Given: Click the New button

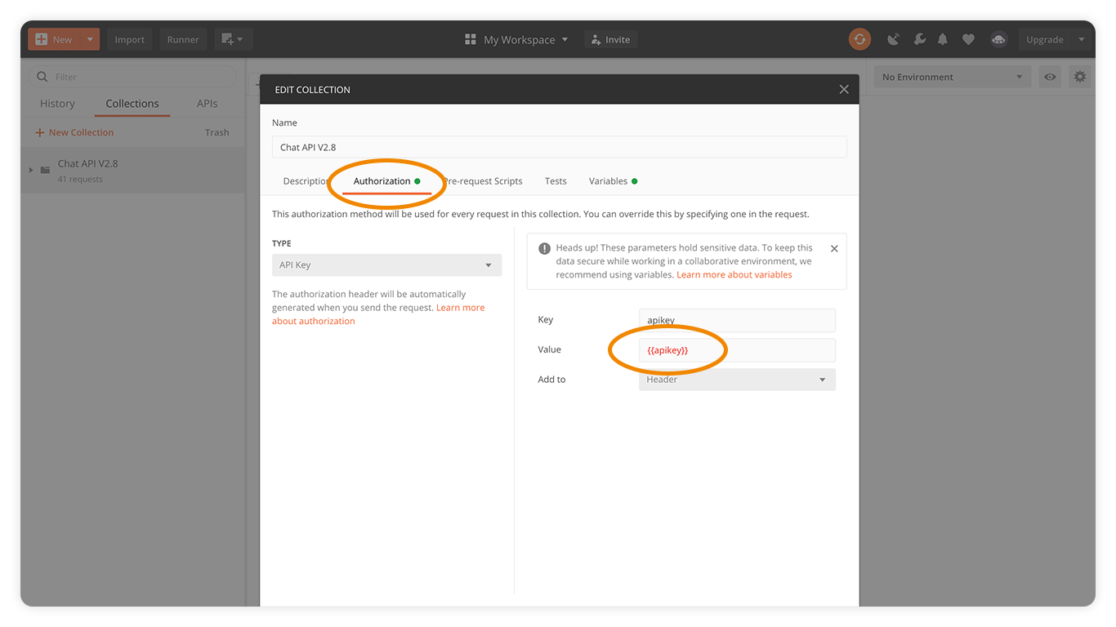Looking at the screenshot, I should [54, 39].
